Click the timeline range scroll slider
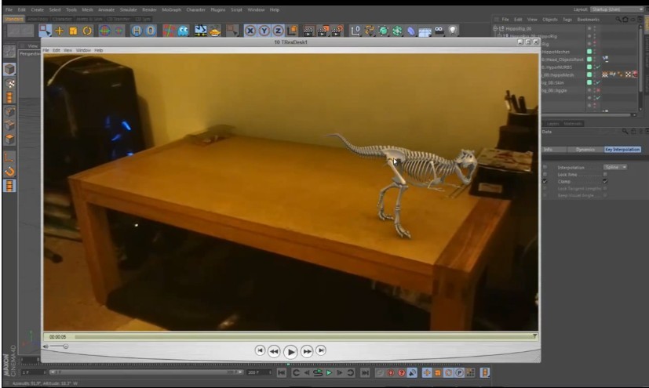This screenshot has height=388, width=649. tap(147, 372)
